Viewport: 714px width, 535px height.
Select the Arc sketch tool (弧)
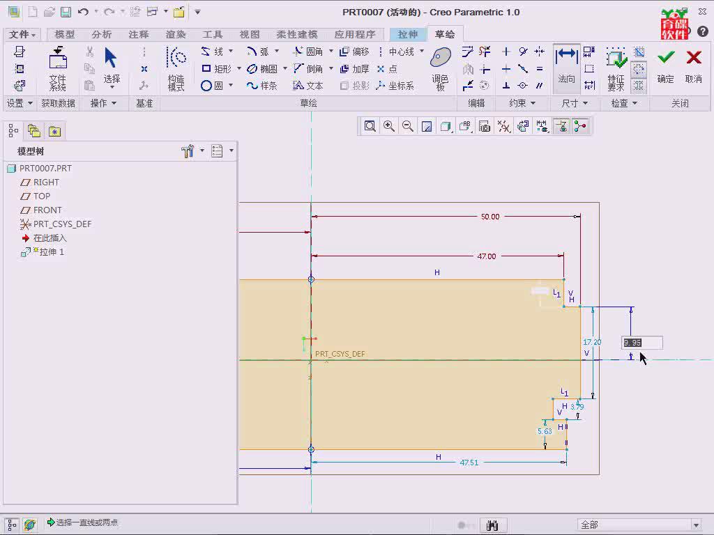pyautogui.click(x=258, y=52)
